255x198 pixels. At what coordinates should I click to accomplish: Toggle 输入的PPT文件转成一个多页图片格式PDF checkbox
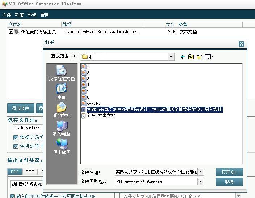[12, 196]
